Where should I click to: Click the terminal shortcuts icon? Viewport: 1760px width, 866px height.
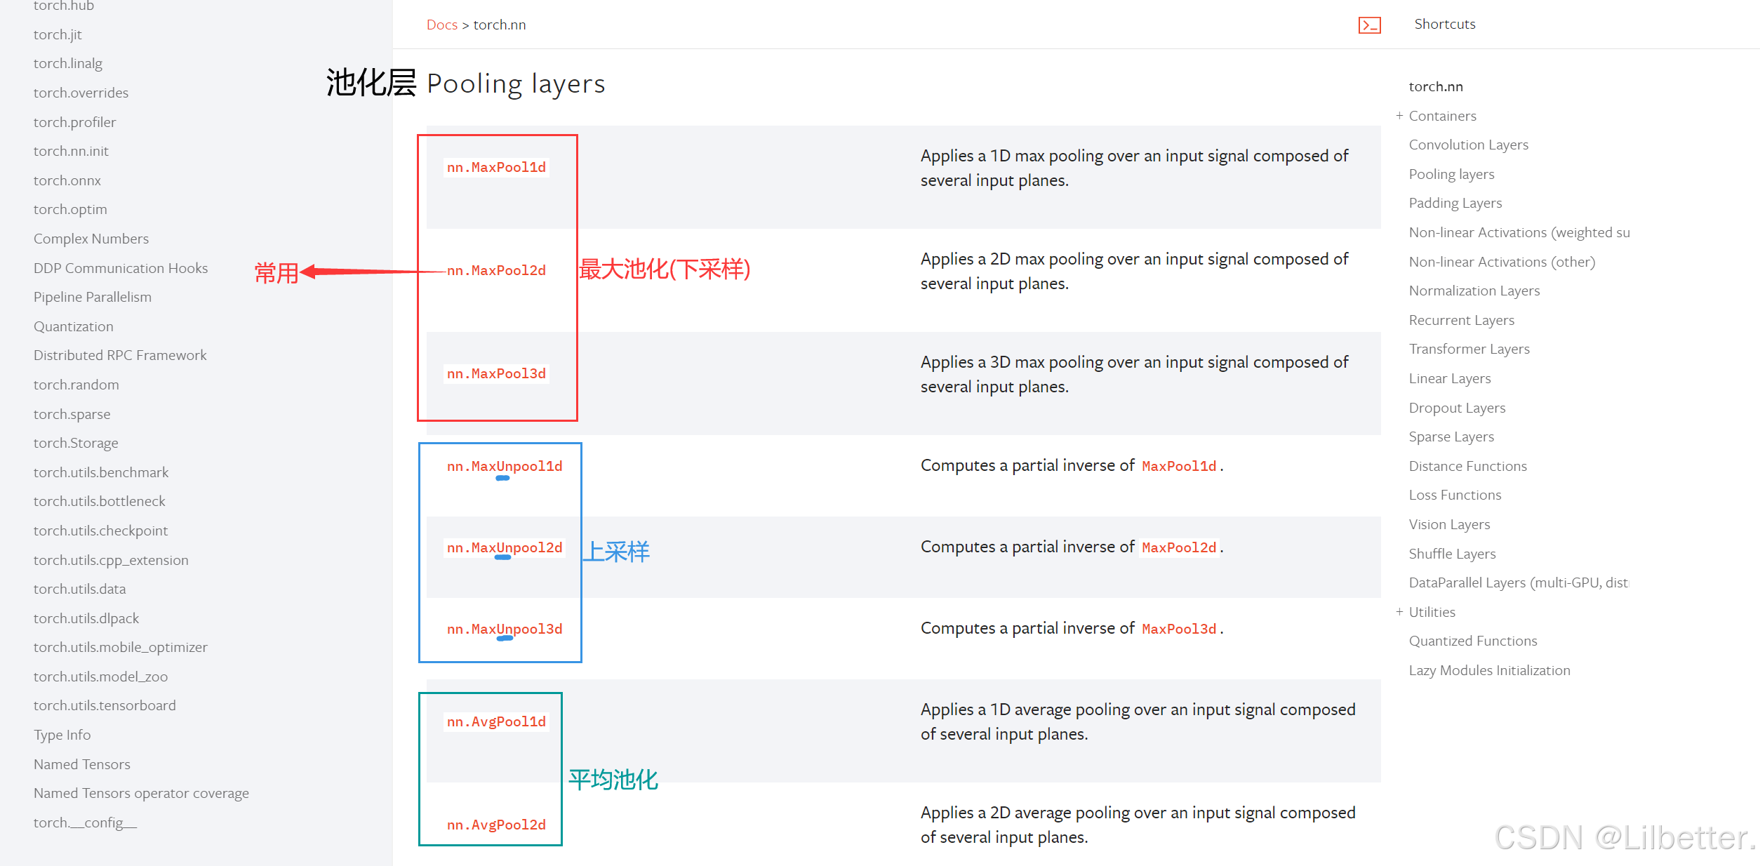click(x=1369, y=25)
